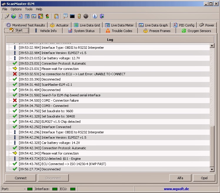Switch to the Actuator tab

(x=59, y=25)
